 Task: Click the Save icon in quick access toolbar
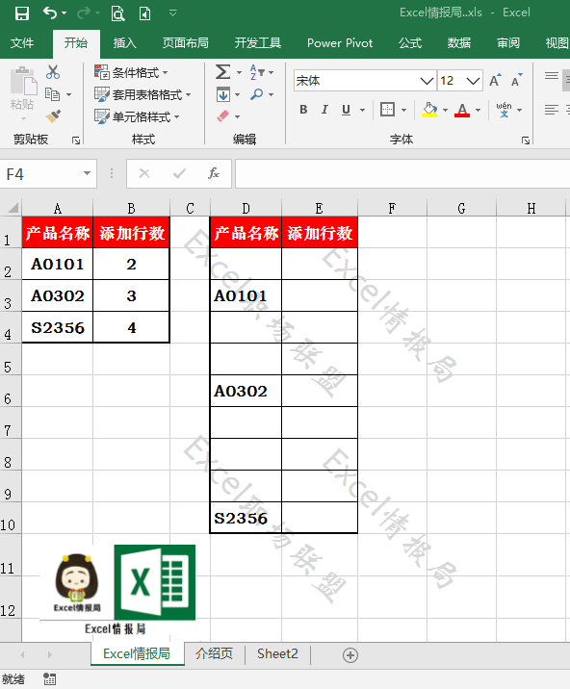coord(22,13)
